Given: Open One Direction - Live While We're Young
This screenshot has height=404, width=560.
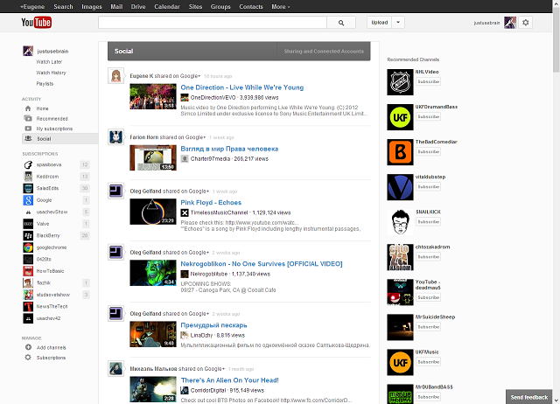Looking at the screenshot, I should point(242,87).
